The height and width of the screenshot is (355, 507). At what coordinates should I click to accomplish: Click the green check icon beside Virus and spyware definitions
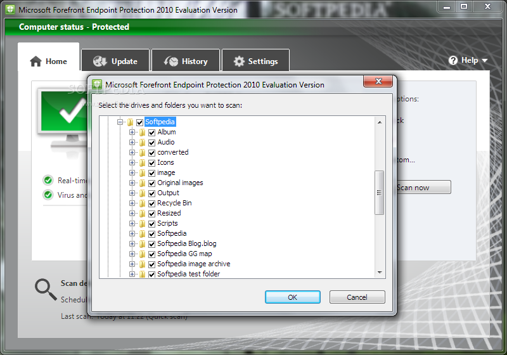click(48, 195)
